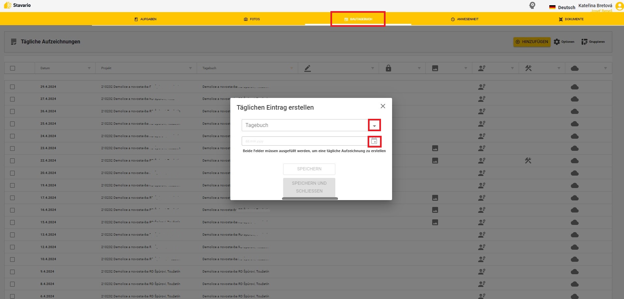The width and height of the screenshot is (624, 299).
Task: Open filter for the lock column
Action: point(419,68)
